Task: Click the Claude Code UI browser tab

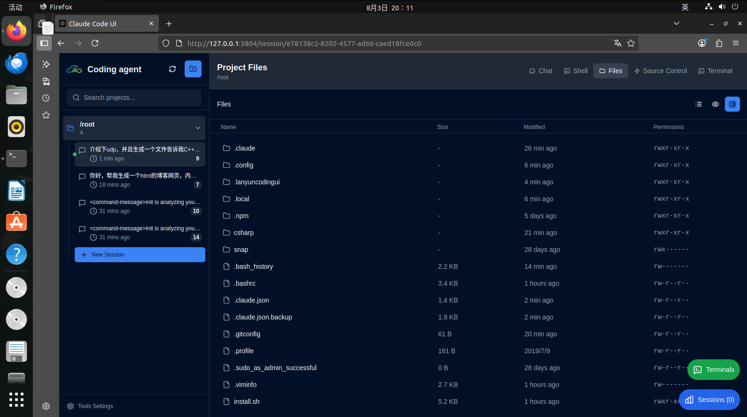Action: [107, 23]
